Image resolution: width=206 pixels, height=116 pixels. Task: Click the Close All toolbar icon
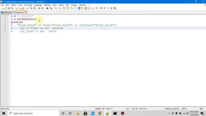(x=19, y=8)
